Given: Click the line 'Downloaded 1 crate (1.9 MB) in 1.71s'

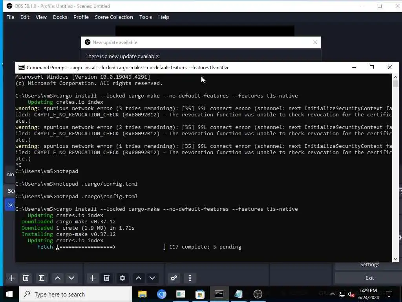Looking at the screenshot, I should point(78,228).
